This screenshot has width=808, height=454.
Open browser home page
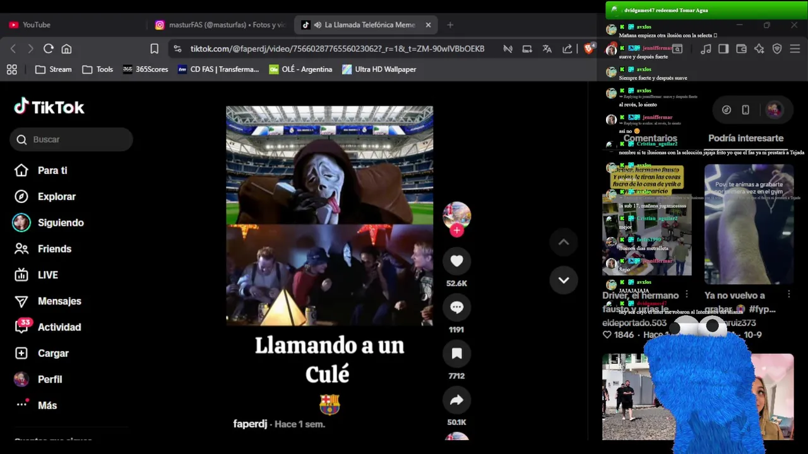pyautogui.click(x=66, y=49)
